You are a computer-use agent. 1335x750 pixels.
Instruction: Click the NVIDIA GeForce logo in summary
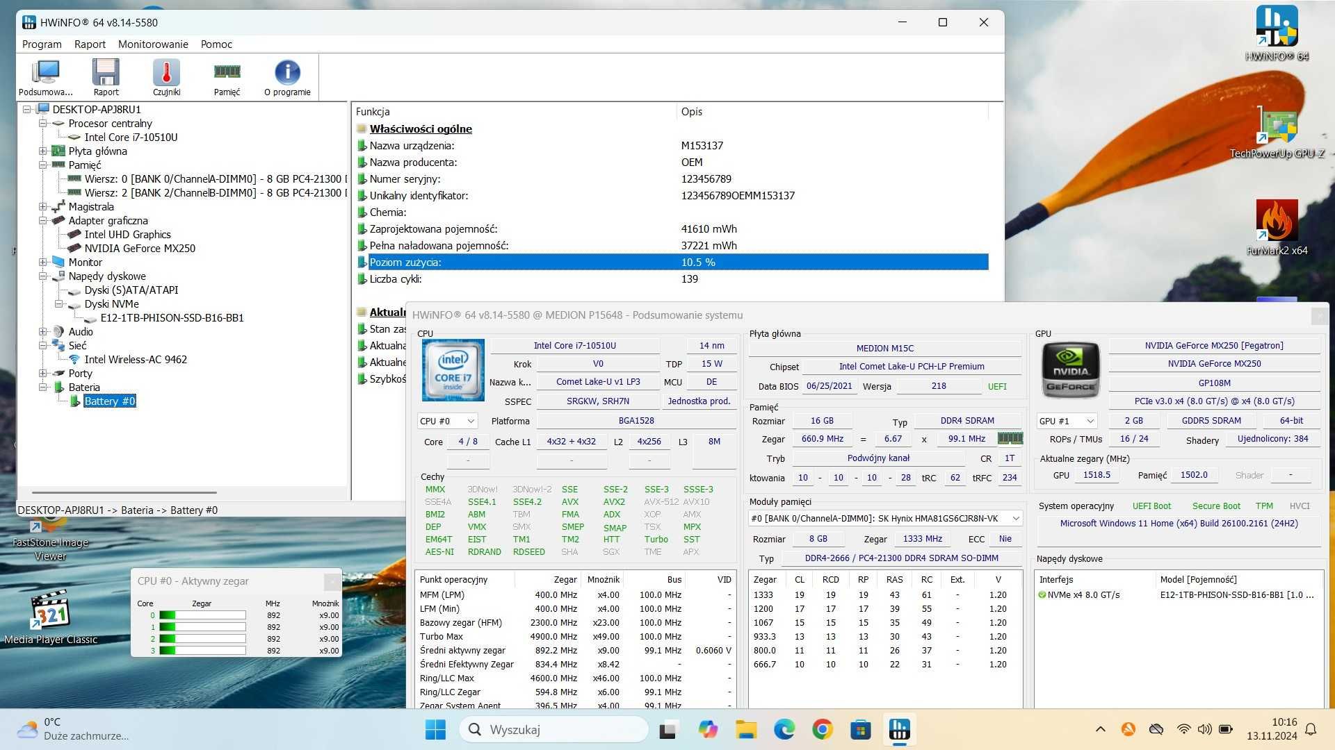[x=1070, y=370]
